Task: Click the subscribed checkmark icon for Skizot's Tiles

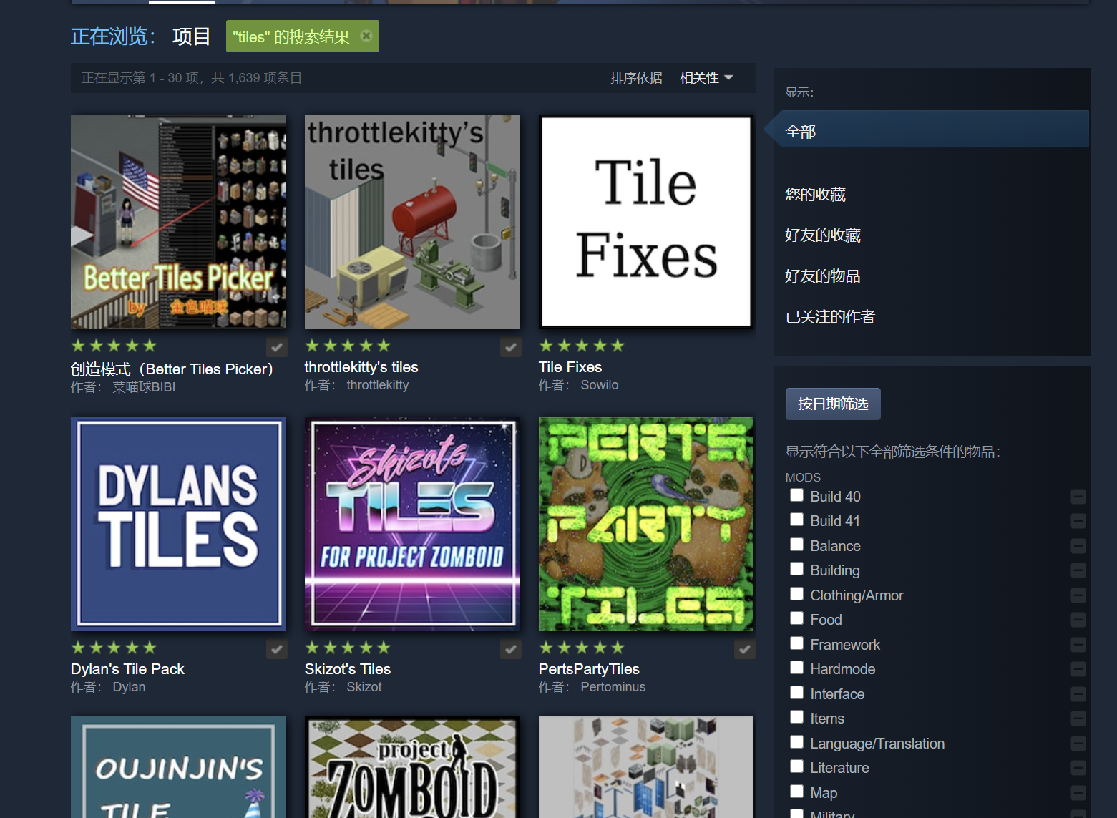Action: [511, 649]
